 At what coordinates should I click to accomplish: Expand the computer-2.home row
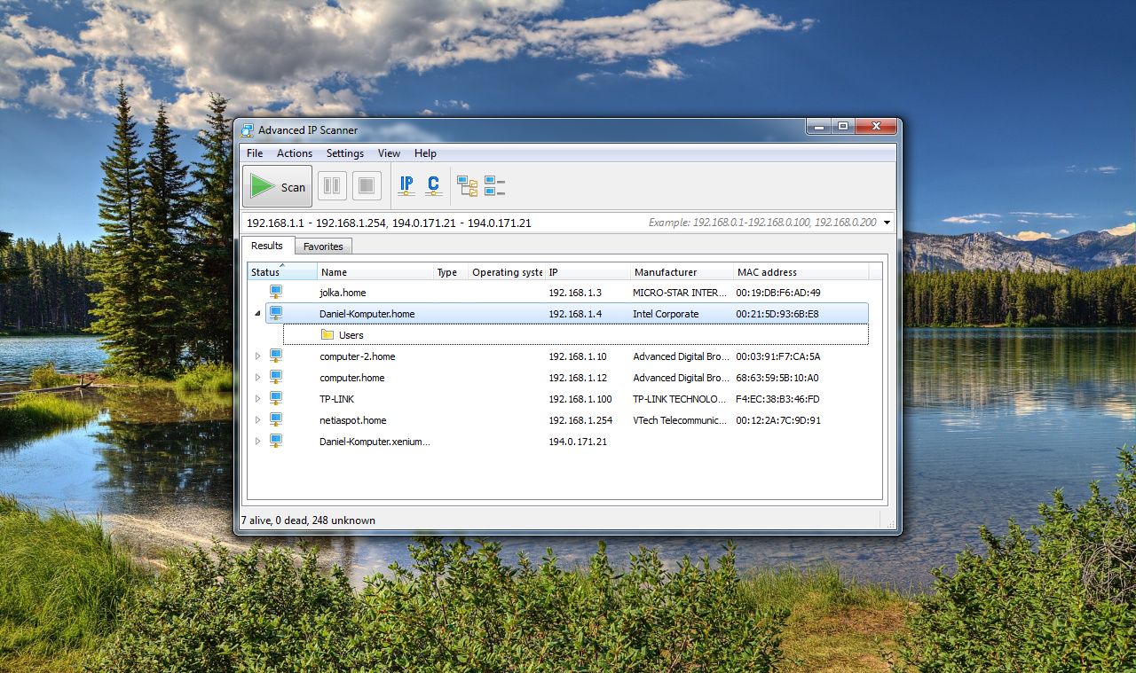tap(257, 356)
